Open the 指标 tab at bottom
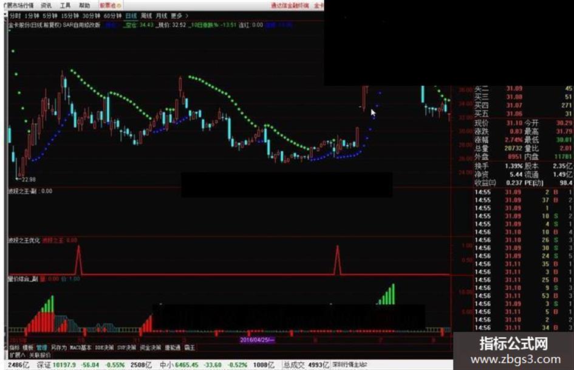This screenshot has height=370, width=574. (x=15, y=348)
